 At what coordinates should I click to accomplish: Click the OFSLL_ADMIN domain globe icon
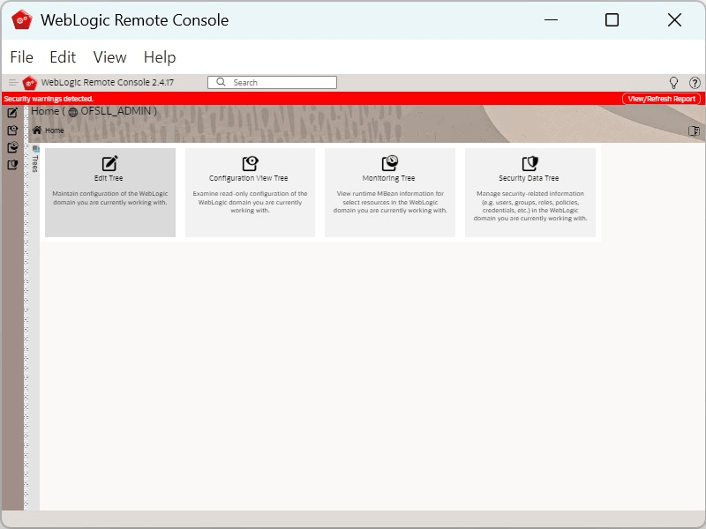[x=73, y=112]
